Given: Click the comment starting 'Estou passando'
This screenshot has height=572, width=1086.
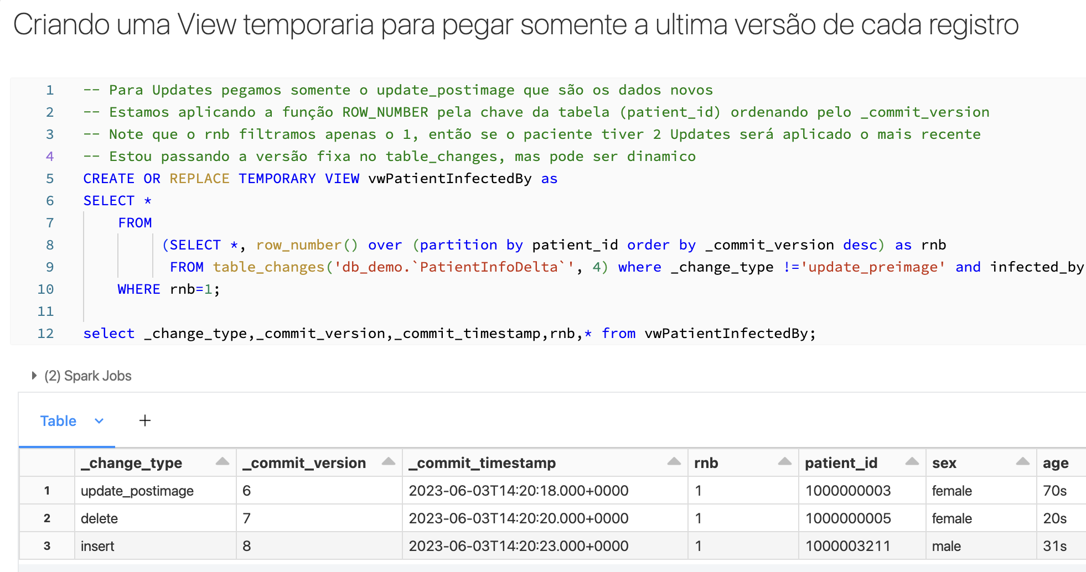Looking at the screenshot, I should pos(390,157).
